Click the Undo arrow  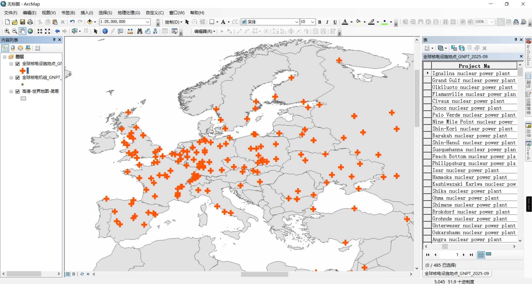(x=72, y=22)
